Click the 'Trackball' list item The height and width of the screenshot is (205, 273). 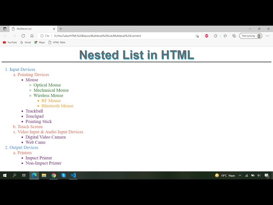click(34, 111)
